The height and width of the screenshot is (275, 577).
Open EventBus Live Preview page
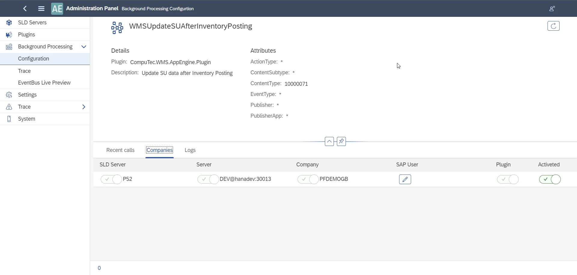(x=44, y=83)
